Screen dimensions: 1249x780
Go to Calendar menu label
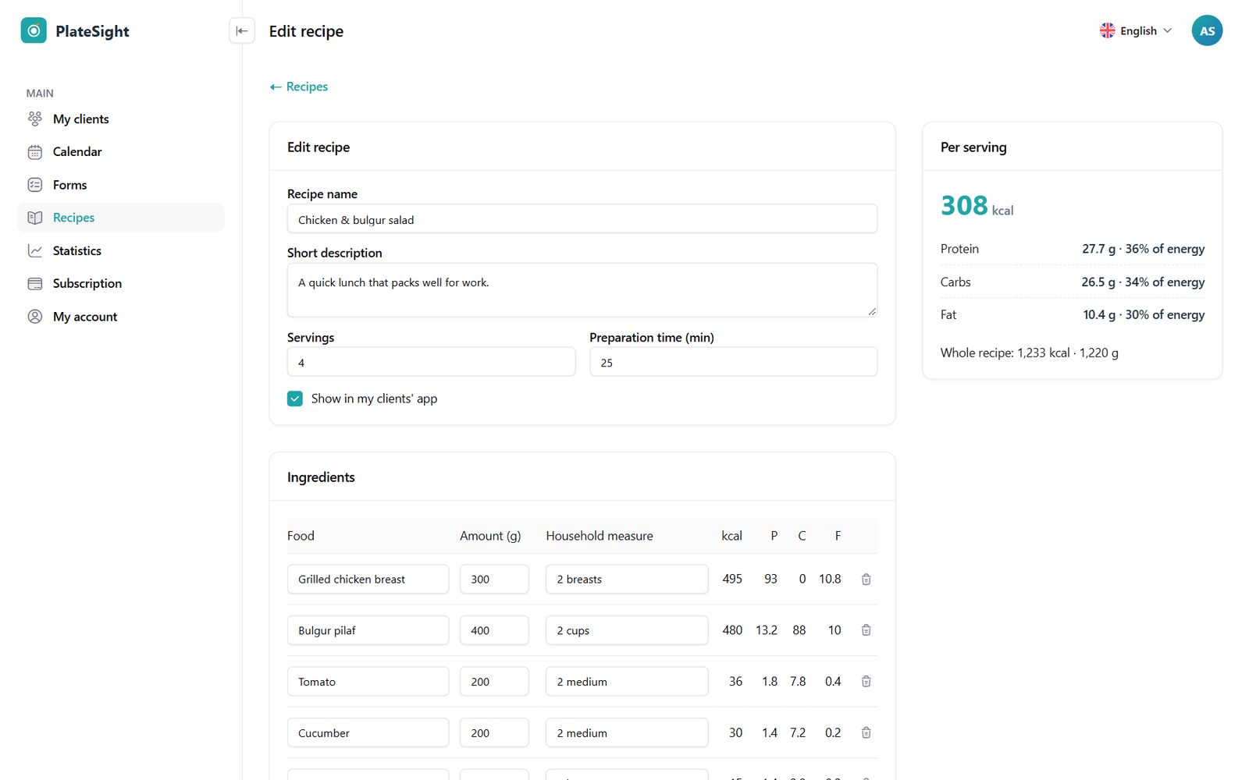(77, 151)
